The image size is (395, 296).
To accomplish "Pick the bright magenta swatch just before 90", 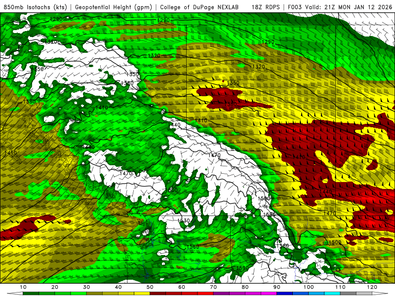I will [x=269, y=293].
